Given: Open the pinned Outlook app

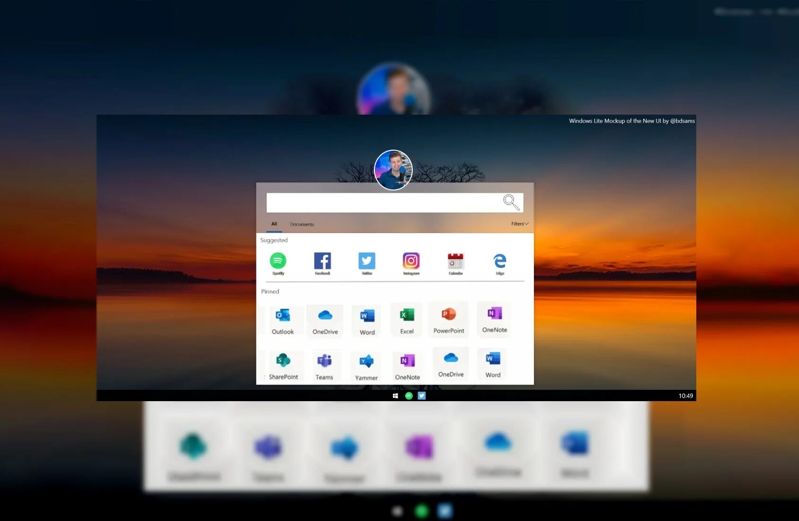Looking at the screenshot, I should coord(283,321).
